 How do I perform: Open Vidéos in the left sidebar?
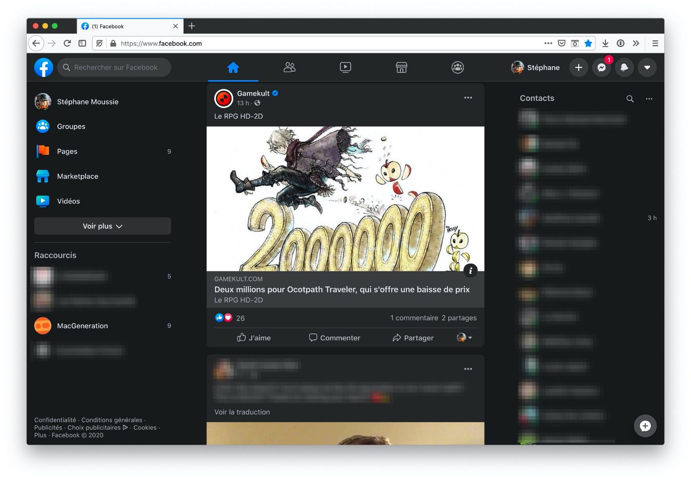[x=103, y=201]
